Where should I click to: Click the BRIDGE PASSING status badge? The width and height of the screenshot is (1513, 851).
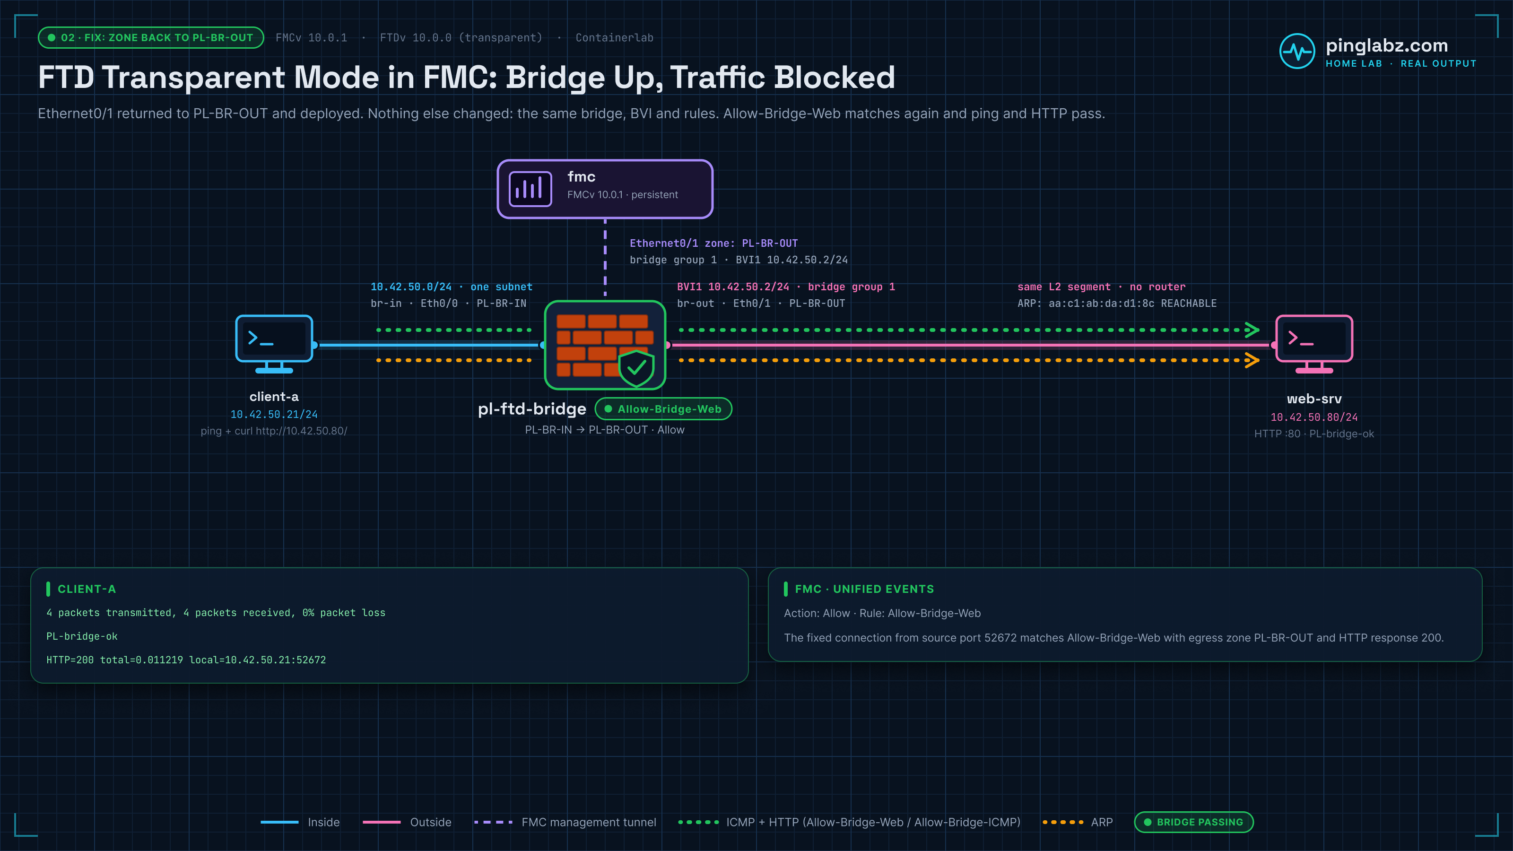1193,822
